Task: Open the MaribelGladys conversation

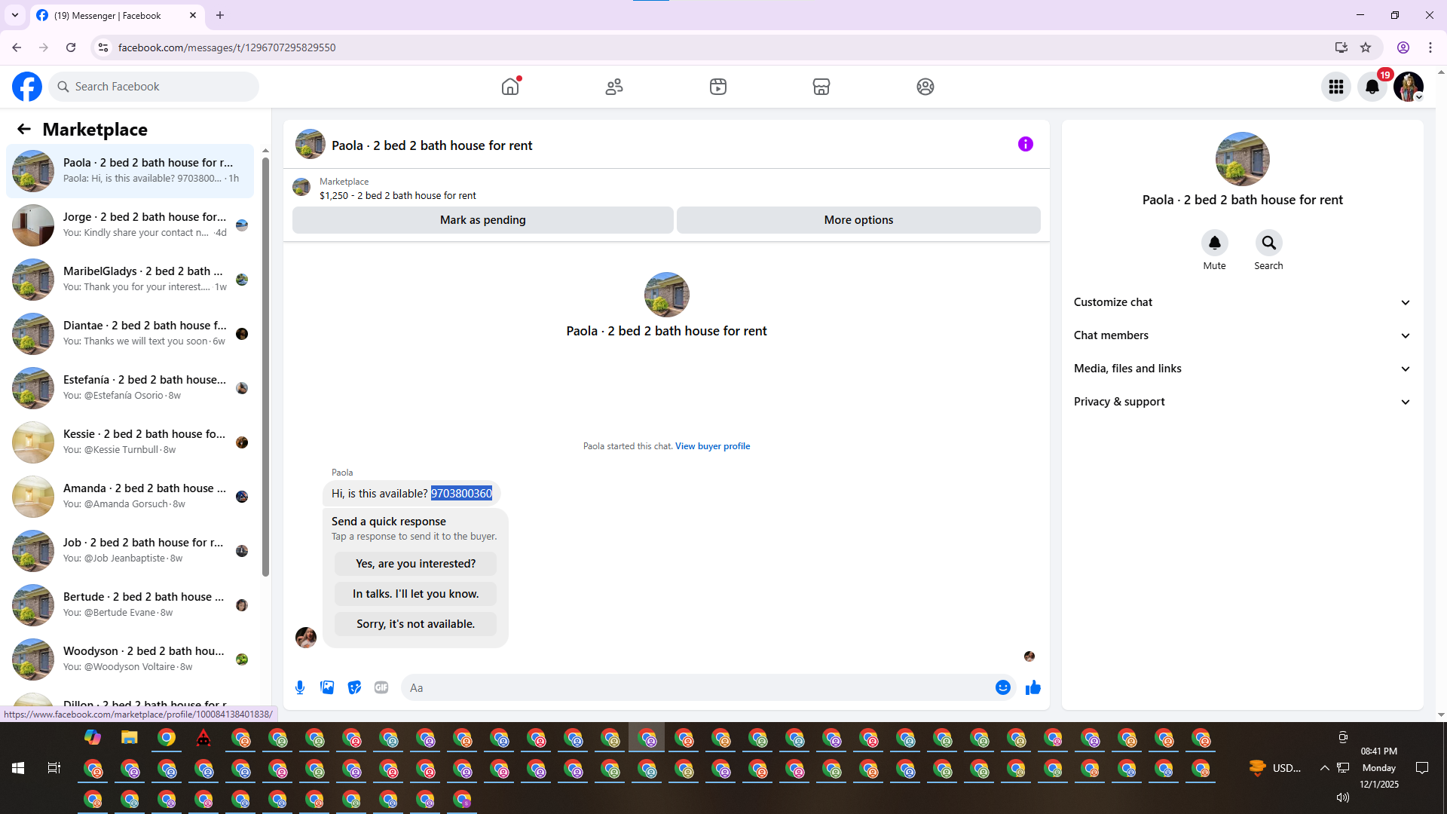Action: coord(130,280)
